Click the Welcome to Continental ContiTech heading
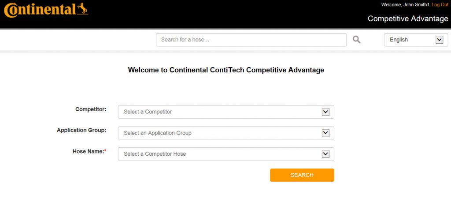Viewport: 451px width, 221px height. click(x=226, y=70)
